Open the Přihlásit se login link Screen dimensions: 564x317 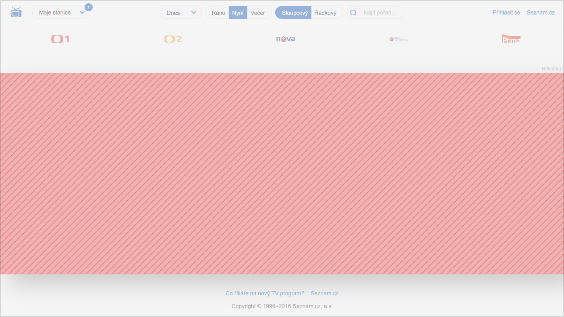point(506,12)
